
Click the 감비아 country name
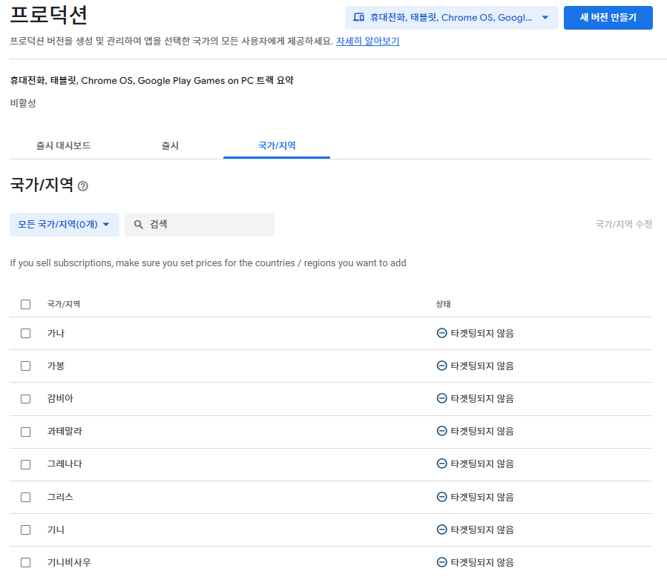point(60,398)
